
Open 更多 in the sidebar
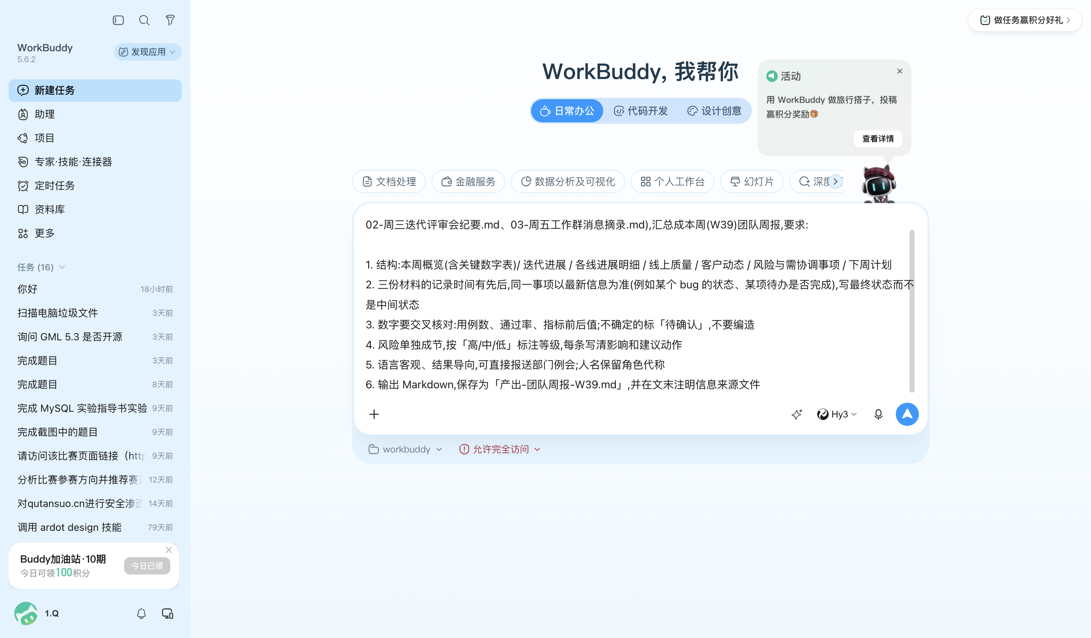point(95,233)
